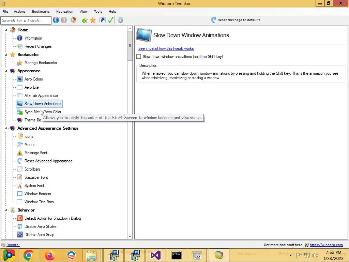
Task: Open Command Prompt from taskbar
Action: pyautogui.click(x=177, y=255)
